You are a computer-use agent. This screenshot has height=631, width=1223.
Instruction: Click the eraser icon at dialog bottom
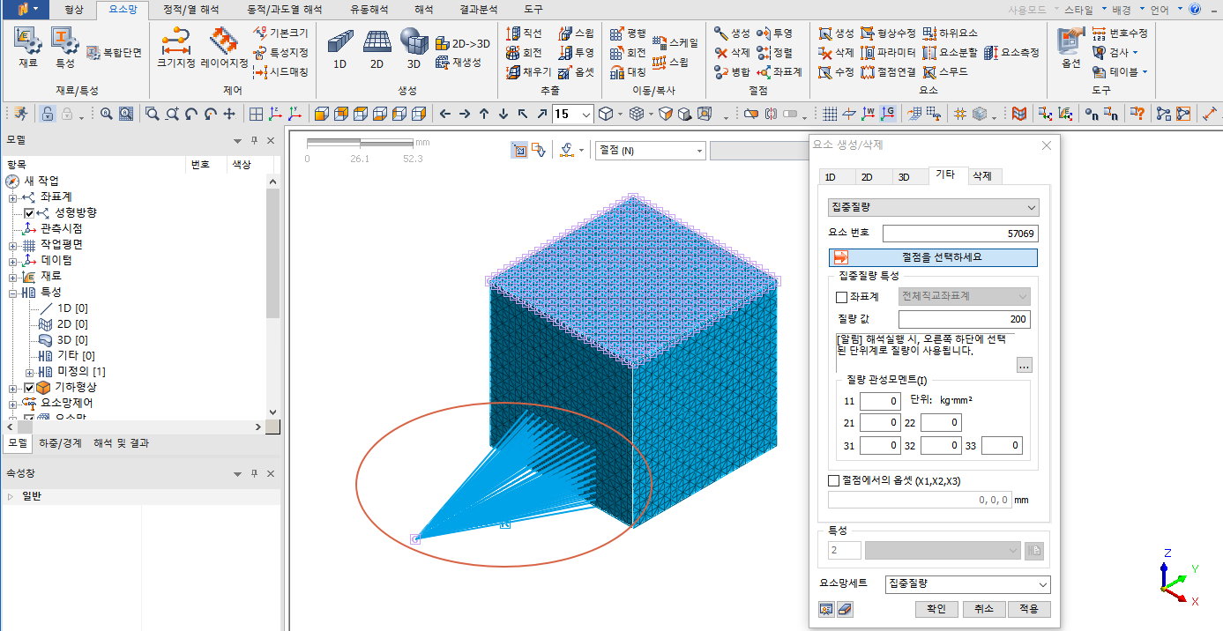[x=846, y=609]
